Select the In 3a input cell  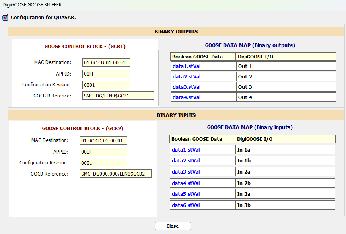(x=285, y=194)
